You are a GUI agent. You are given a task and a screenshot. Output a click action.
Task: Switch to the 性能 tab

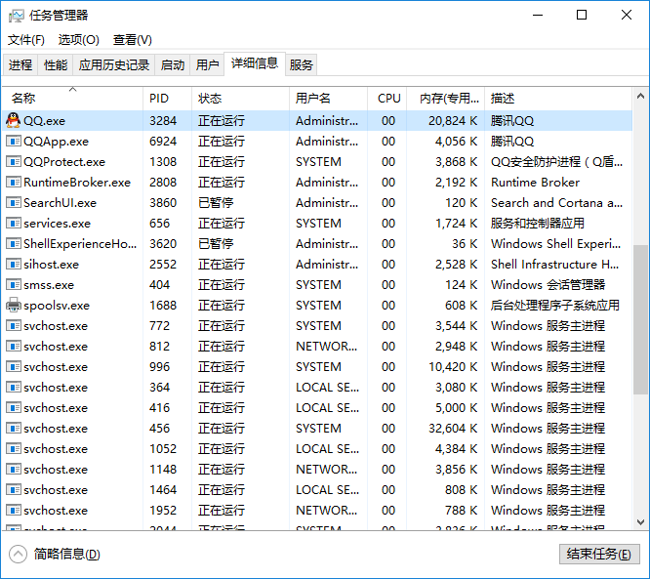56,65
